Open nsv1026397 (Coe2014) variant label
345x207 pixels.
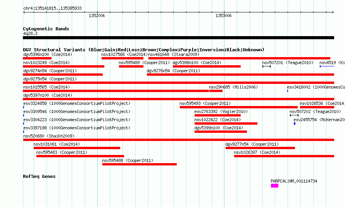pos(257,152)
